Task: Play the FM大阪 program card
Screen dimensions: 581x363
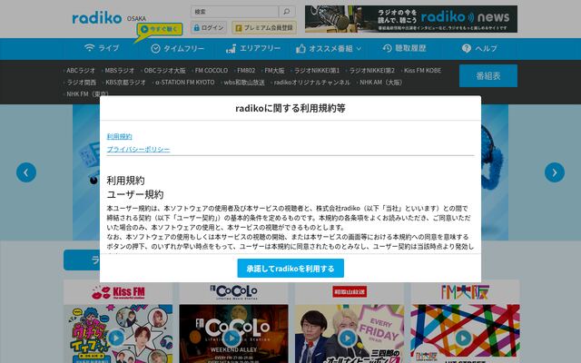Action: pos(463,338)
